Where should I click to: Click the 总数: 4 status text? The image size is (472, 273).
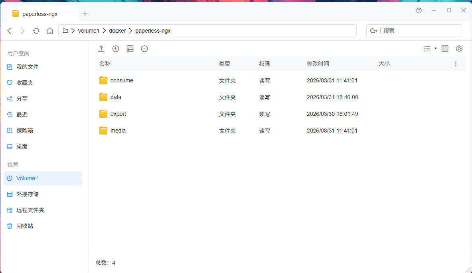click(105, 263)
